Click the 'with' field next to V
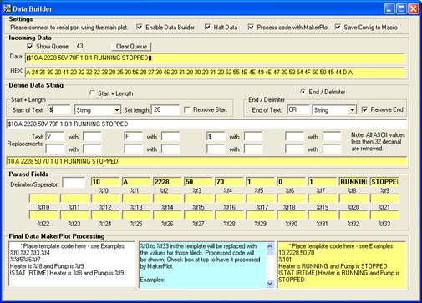The height and width of the screenshot is (303, 422). 92,137
